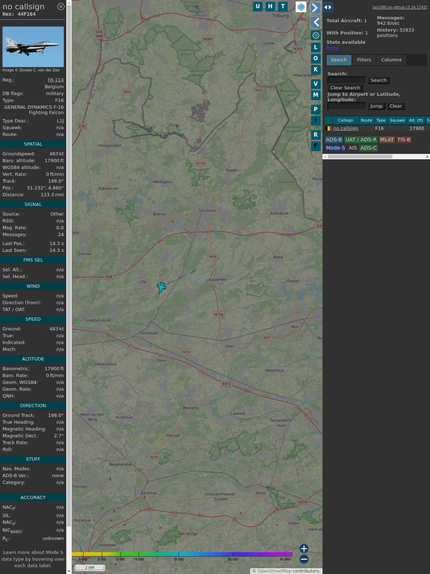Switch to the Columns tab
430x574 pixels.
click(391, 60)
